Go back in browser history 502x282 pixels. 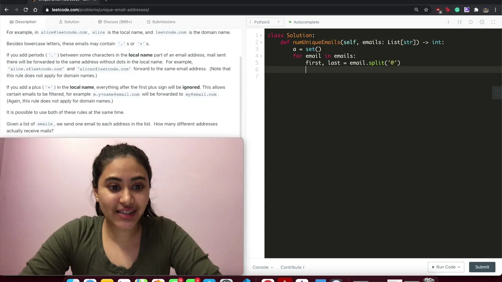pyautogui.click(x=6, y=10)
